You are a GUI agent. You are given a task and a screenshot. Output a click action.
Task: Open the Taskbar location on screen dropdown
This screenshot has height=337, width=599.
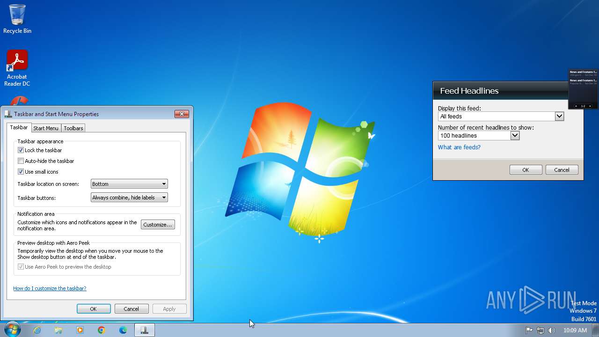point(129,184)
